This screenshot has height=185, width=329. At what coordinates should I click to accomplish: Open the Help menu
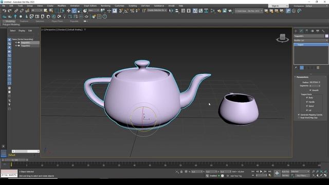point(181,6)
